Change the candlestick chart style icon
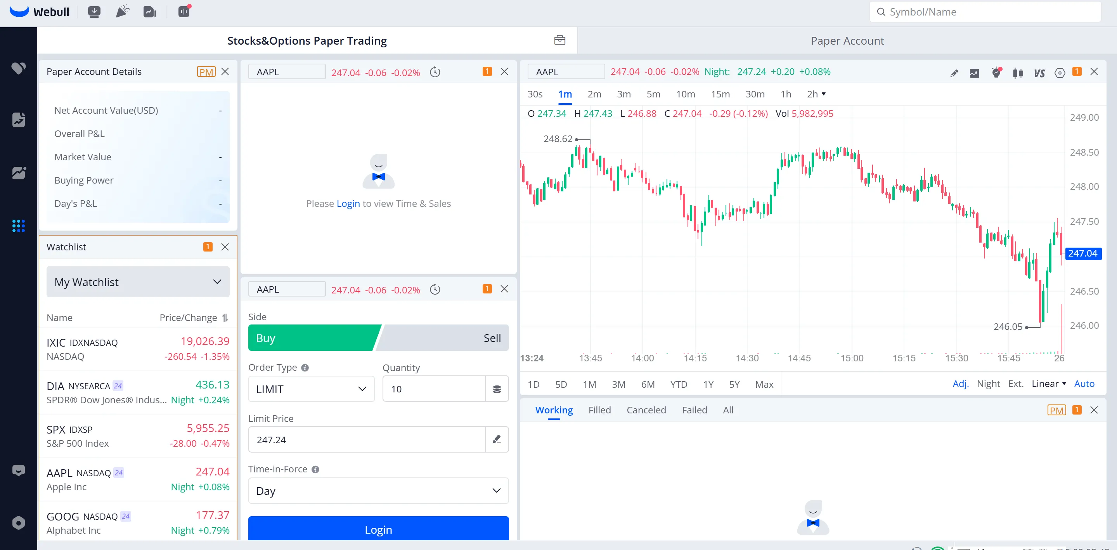 pos(1018,73)
